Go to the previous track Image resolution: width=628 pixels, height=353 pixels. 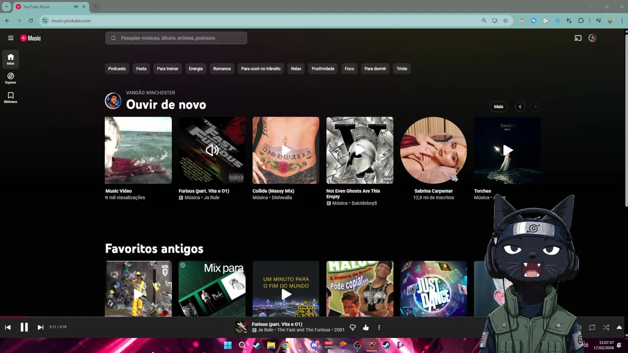(8, 327)
